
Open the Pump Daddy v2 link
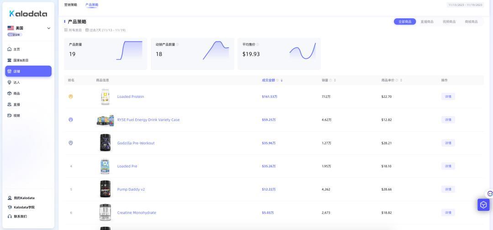pyautogui.click(x=131, y=189)
